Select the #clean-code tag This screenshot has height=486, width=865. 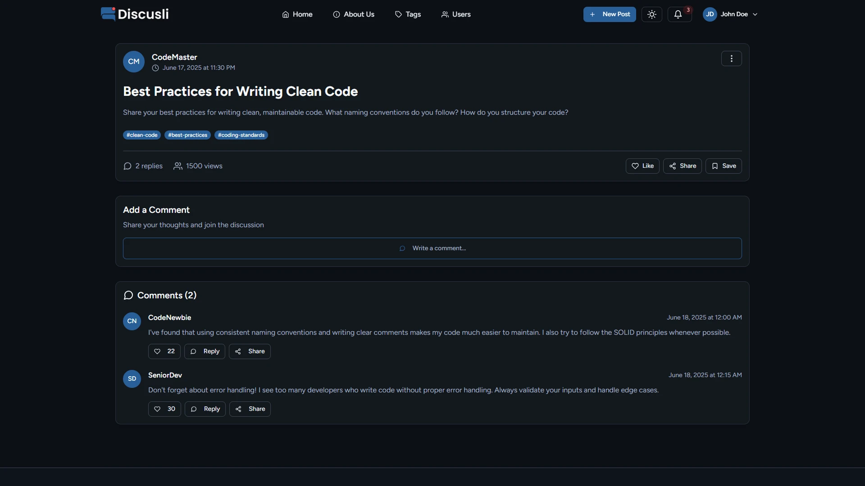[142, 135]
